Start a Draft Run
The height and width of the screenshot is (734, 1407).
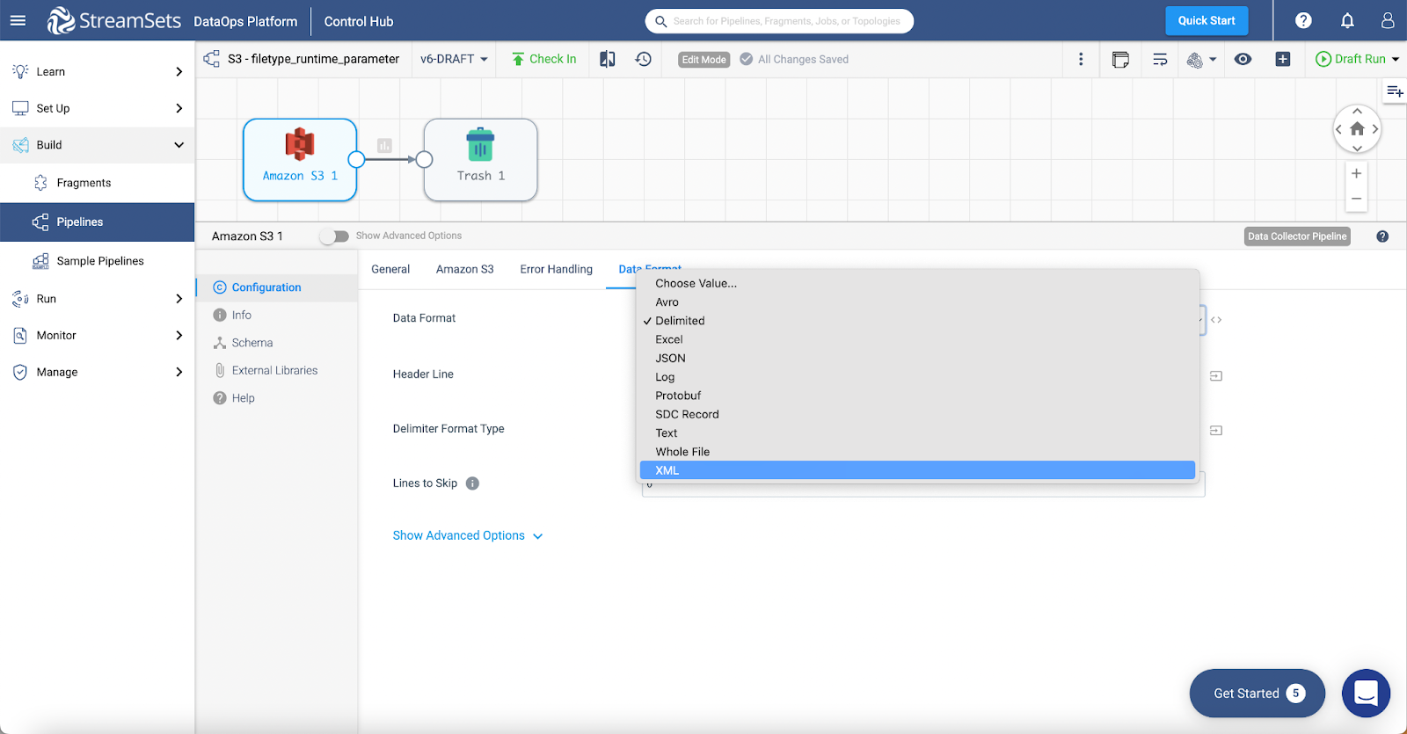(1351, 59)
